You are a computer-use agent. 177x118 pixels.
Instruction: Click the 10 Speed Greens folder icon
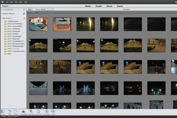pyautogui.click(x=5, y=21)
